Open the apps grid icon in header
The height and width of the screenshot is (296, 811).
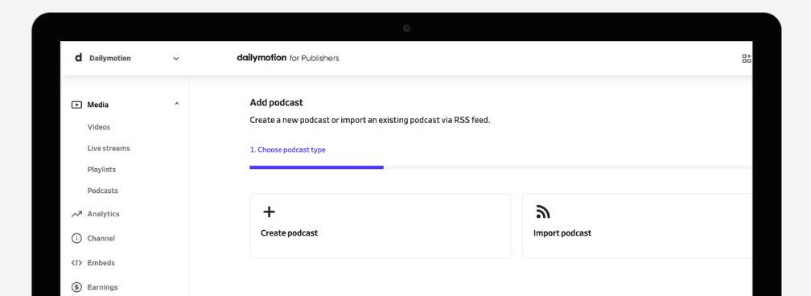747,59
